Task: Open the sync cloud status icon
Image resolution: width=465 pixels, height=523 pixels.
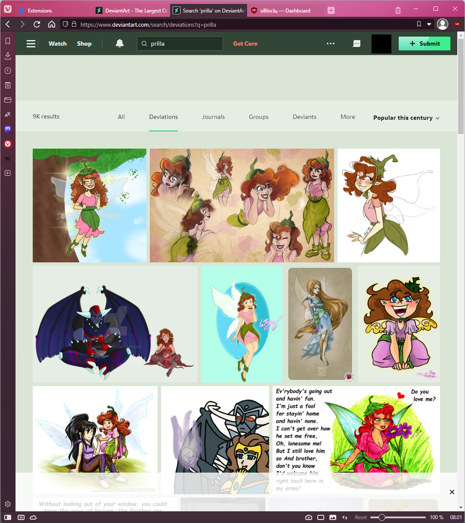Action: (x=33, y=517)
